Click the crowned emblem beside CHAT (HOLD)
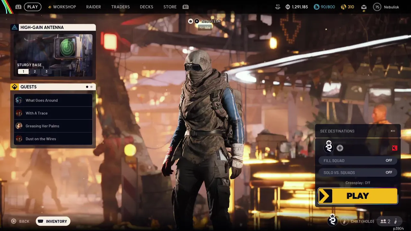Image resolution: width=411 pixels, height=231 pixels. pos(332,220)
